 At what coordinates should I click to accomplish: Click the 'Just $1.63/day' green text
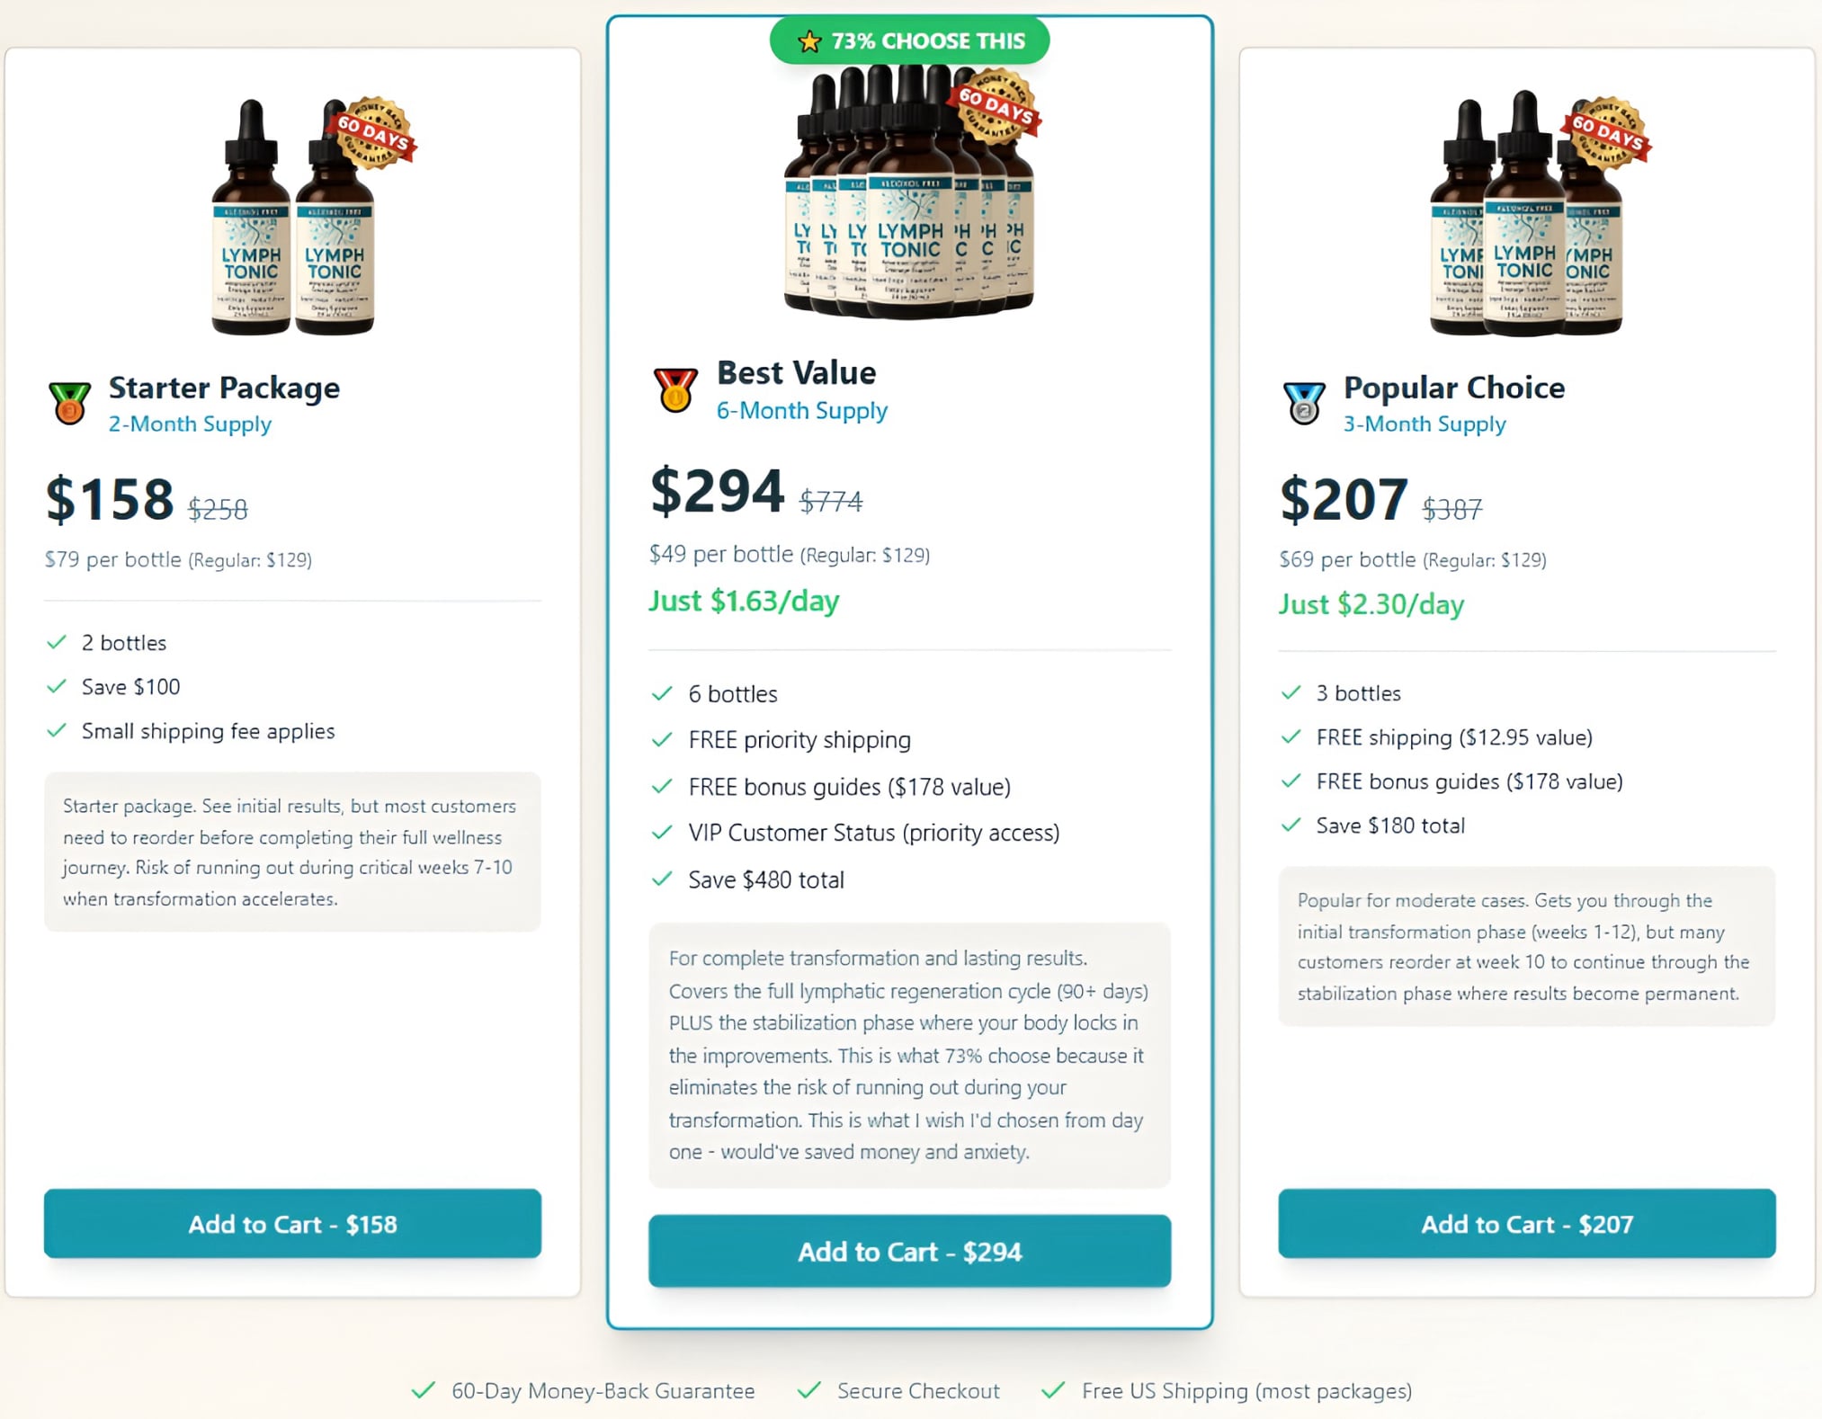coord(743,601)
